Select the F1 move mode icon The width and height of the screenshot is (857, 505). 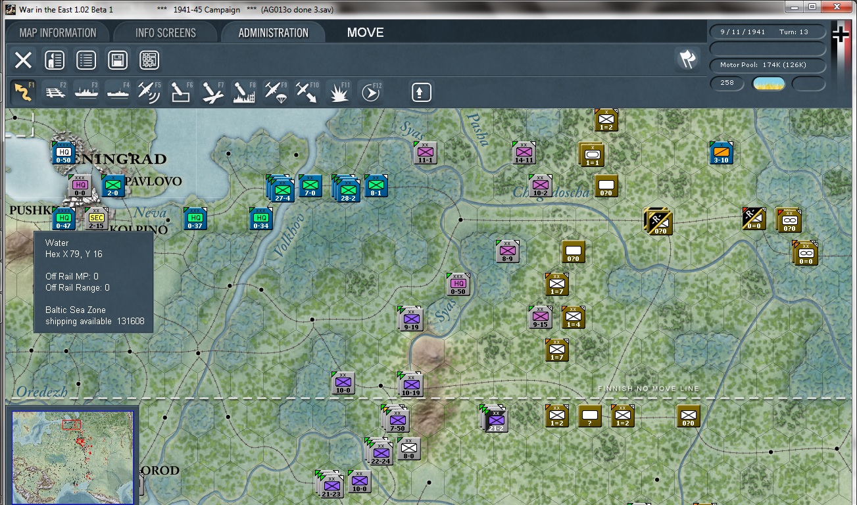pos(23,92)
